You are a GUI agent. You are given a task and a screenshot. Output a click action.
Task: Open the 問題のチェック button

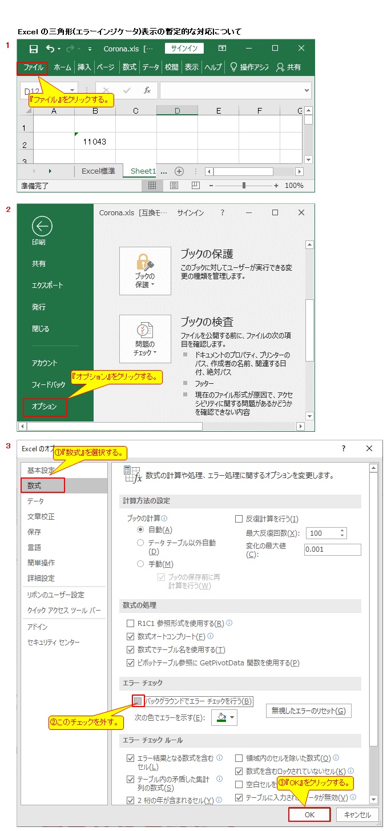click(145, 339)
